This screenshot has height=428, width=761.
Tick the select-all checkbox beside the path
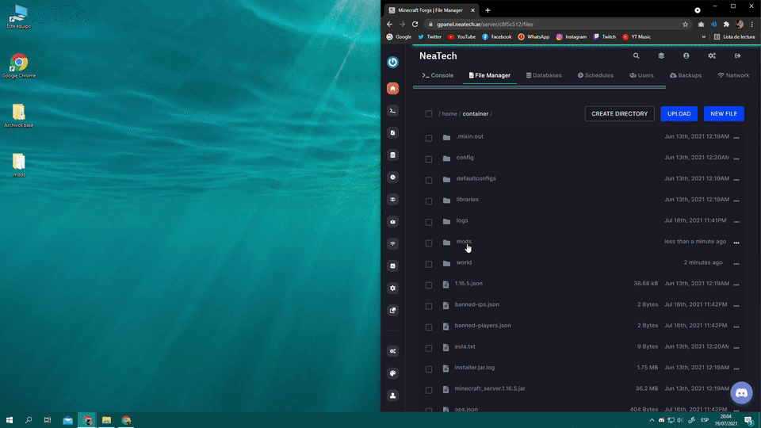click(429, 113)
